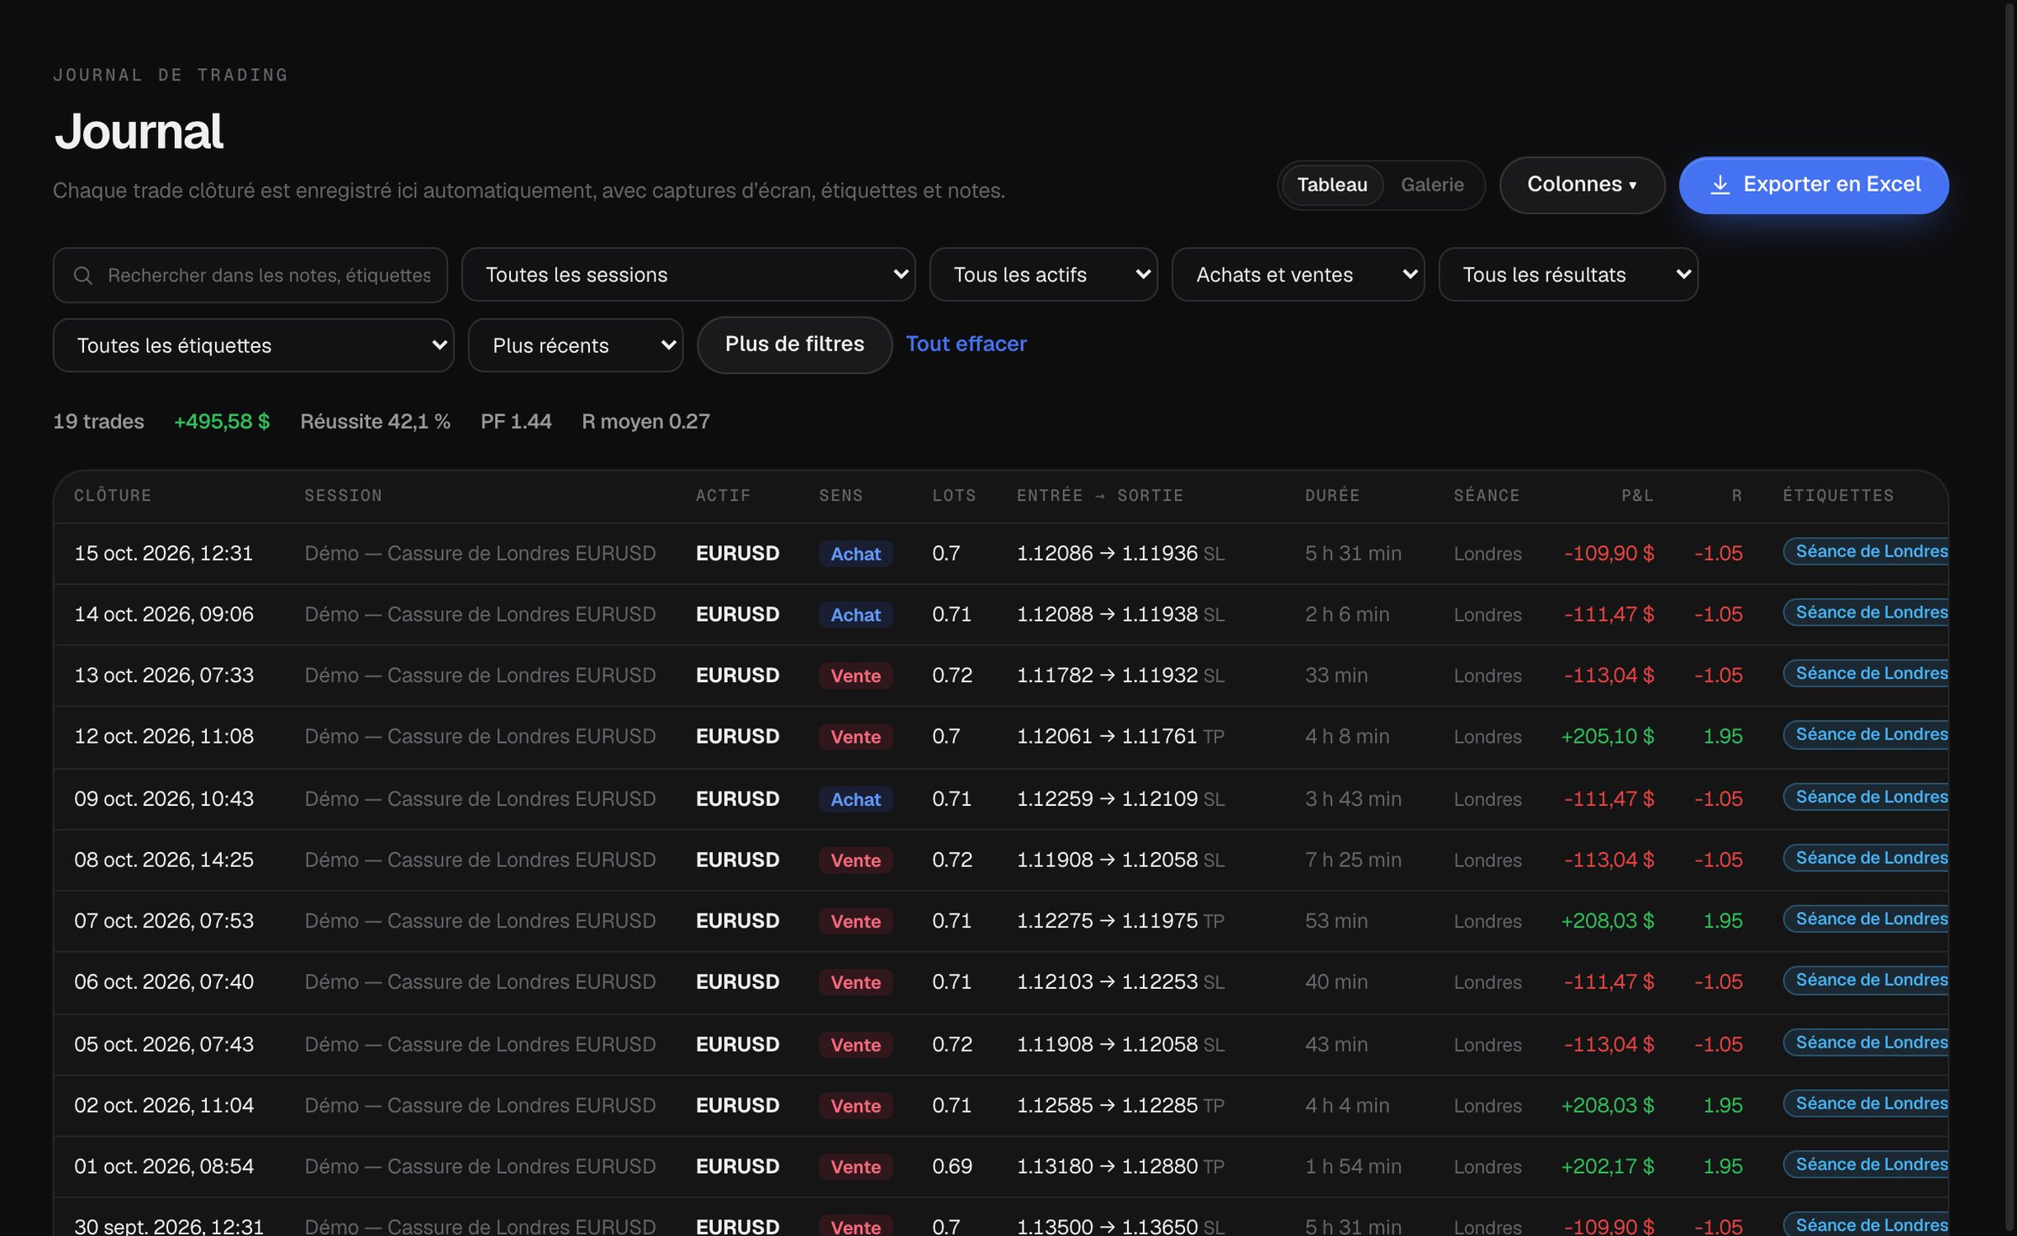This screenshot has height=1236, width=2017.
Task: Click the Séance de Londres tag on the 08 oct. row
Action: (x=1867, y=858)
